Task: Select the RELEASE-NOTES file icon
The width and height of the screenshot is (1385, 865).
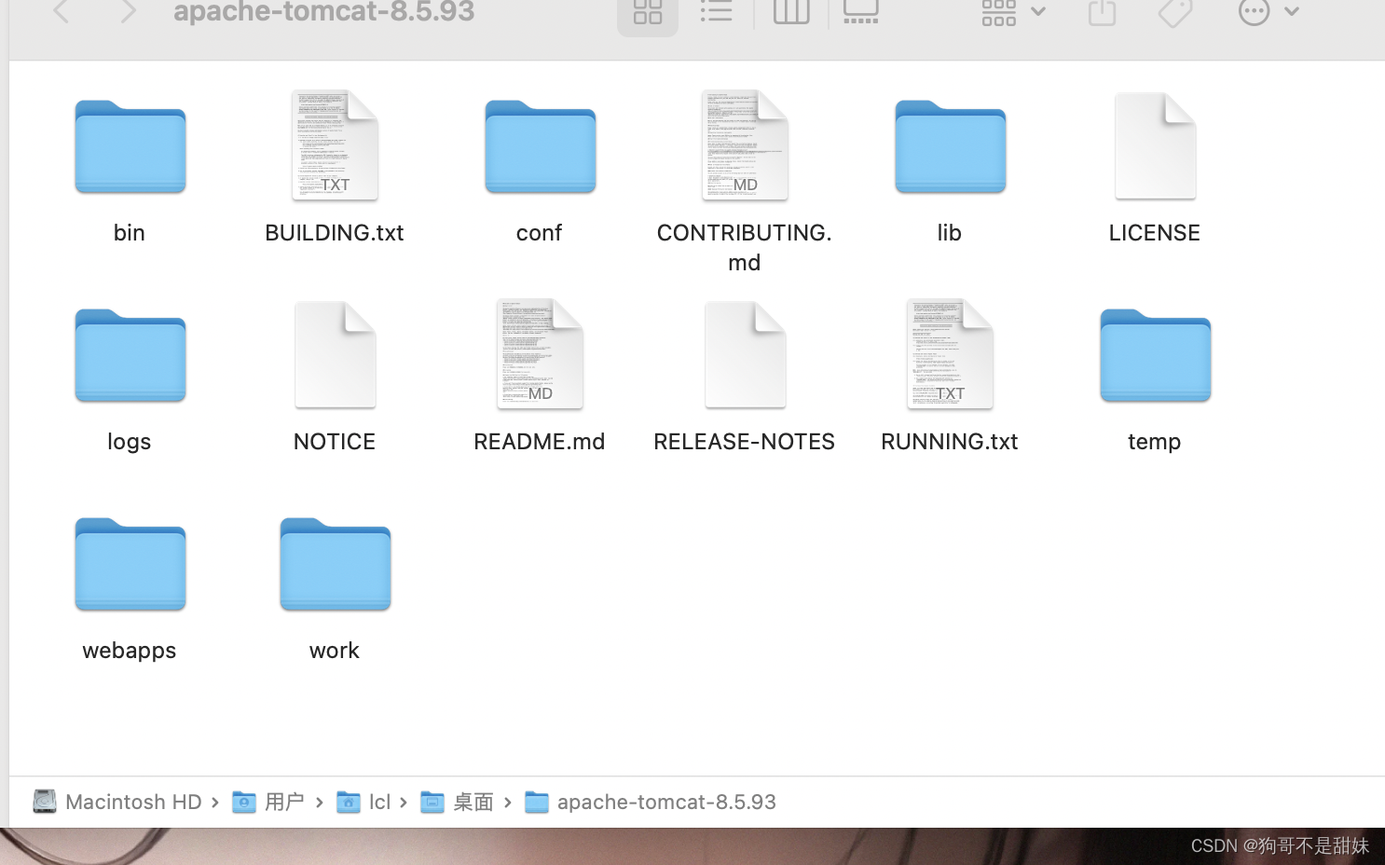Action: pos(745,354)
